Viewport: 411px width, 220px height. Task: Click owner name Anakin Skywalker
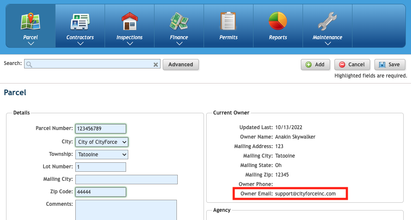click(x=295, y=137)
